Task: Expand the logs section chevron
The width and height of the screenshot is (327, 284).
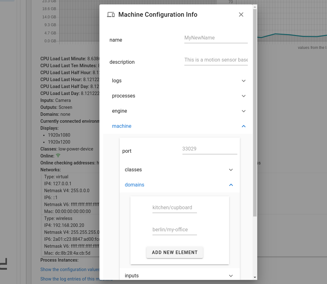Action: 243,81
